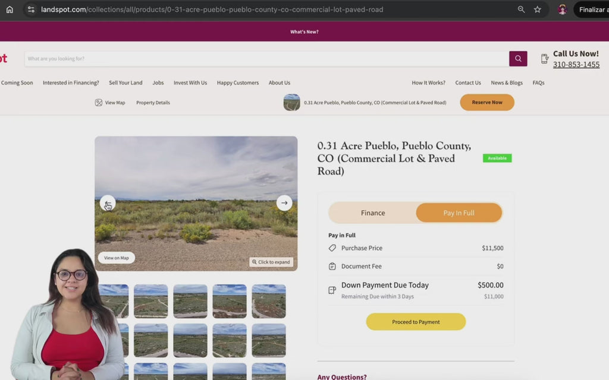Click the browser home icon
Screen dimensions: 609x380
10,9
